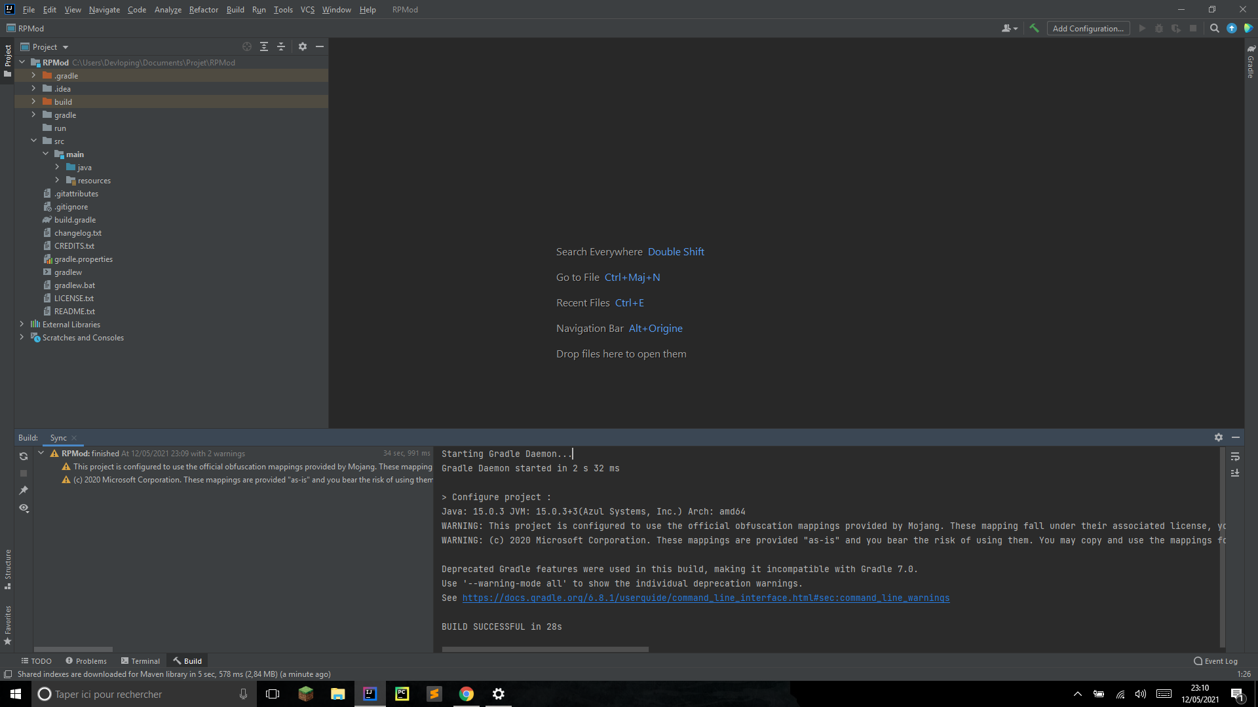Open the Project view dropdown
Image resolution: width=1258 pixels, height=707 pixels.
65,47
